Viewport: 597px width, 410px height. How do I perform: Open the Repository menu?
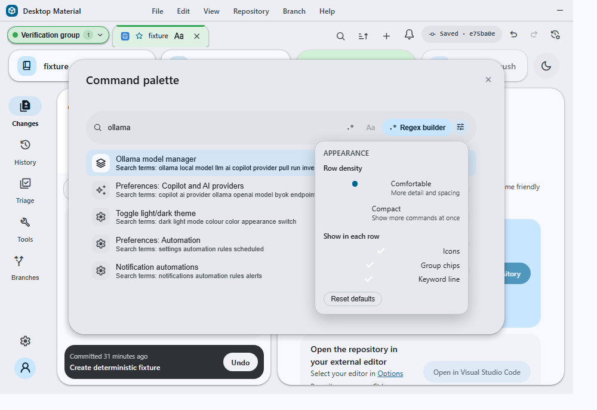point(251,11)
